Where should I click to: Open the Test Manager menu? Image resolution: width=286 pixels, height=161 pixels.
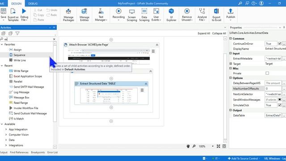pos(101,15)
